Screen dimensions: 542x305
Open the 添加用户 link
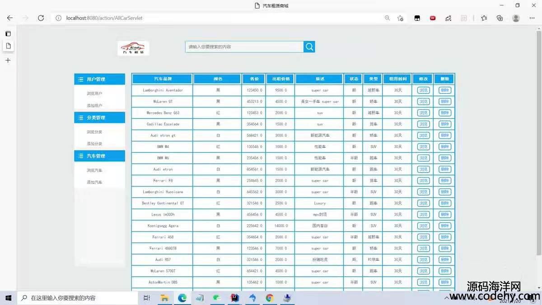click(x=94, y=105)
